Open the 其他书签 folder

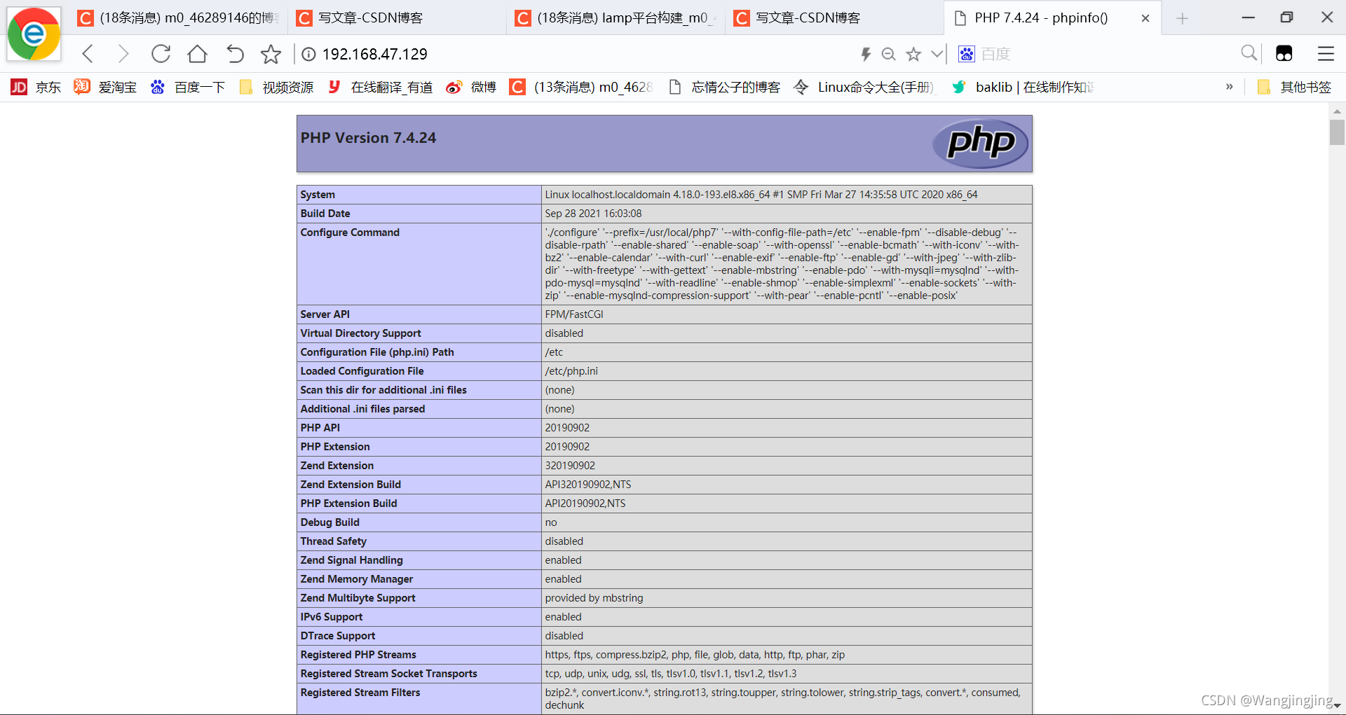point(1294,87)
